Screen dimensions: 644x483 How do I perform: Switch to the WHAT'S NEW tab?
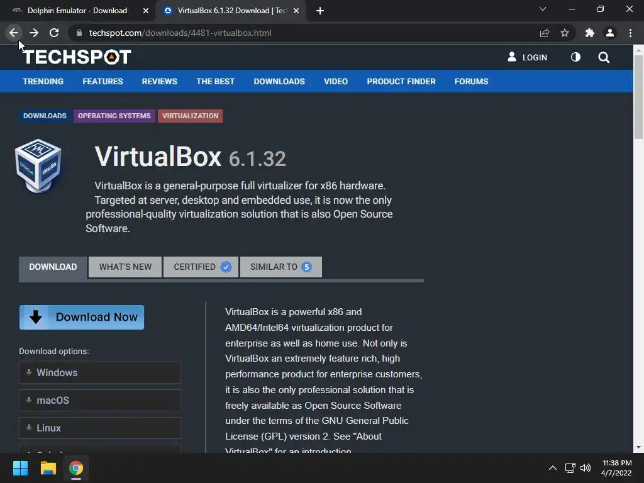(x=125, y=267)
